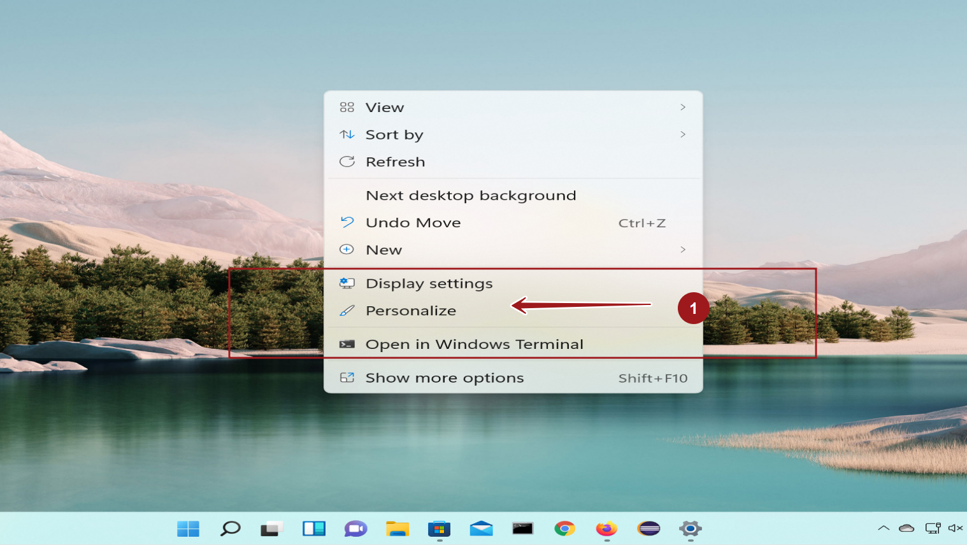
Task: Click Refresh in the context menu
Action: pos(395,162)
